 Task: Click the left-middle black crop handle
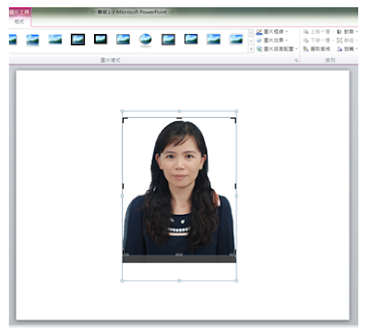123,186
